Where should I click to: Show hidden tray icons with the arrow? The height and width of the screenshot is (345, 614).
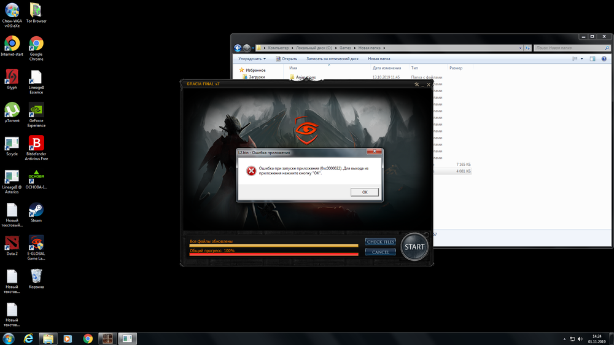click(565, 338)
